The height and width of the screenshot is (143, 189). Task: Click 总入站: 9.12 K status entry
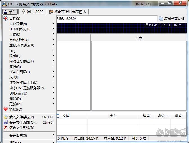(115, 138)
